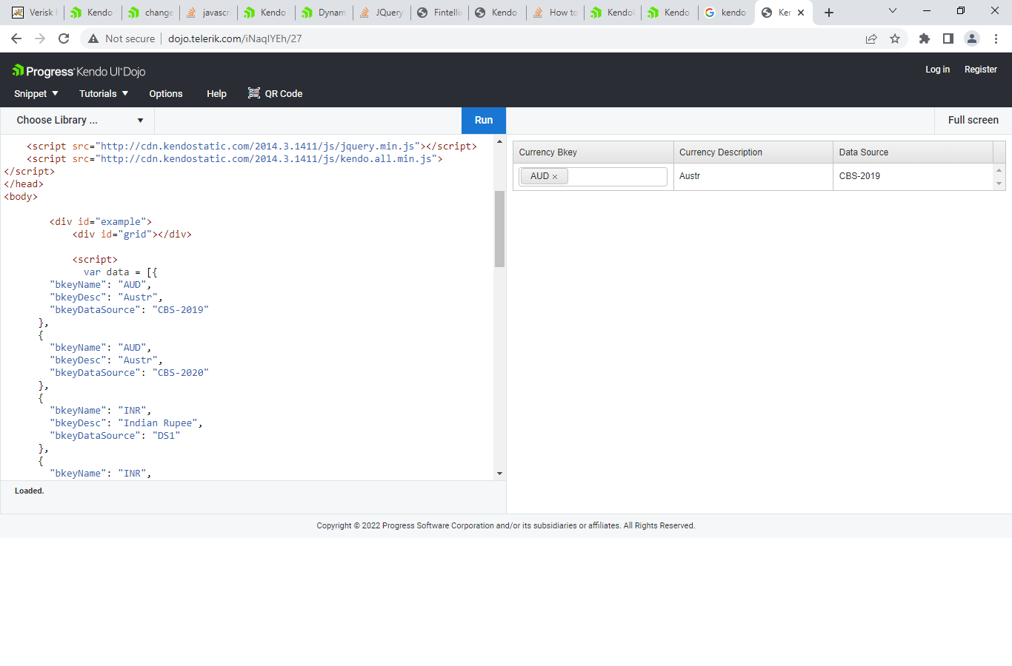Click the Loaded status message

(x=30, y=491)
